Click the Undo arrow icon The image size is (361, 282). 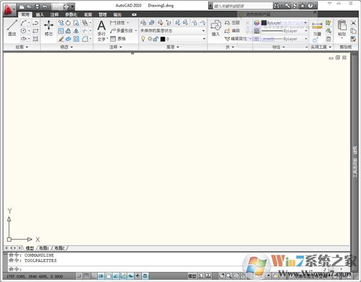[45, 7]
